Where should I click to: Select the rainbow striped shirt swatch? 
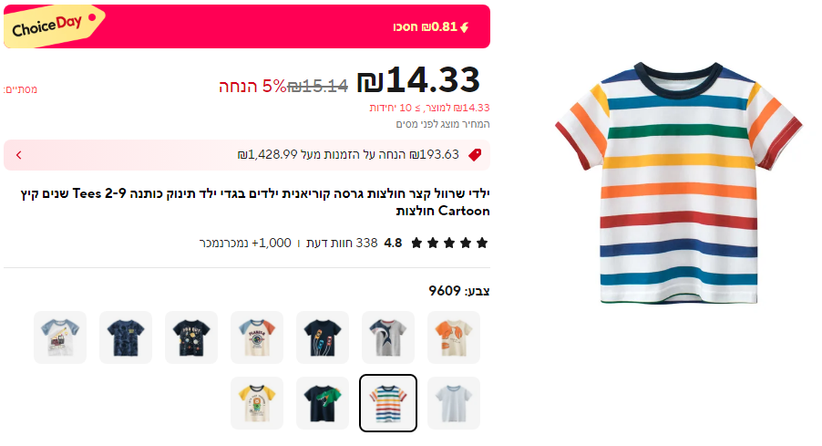point(388,403)
